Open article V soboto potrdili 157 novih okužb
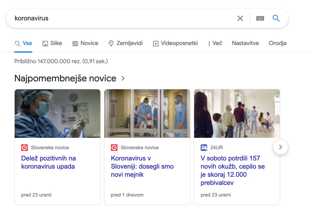The width and height of the screenshot is (312, 221). pos(233,170)
